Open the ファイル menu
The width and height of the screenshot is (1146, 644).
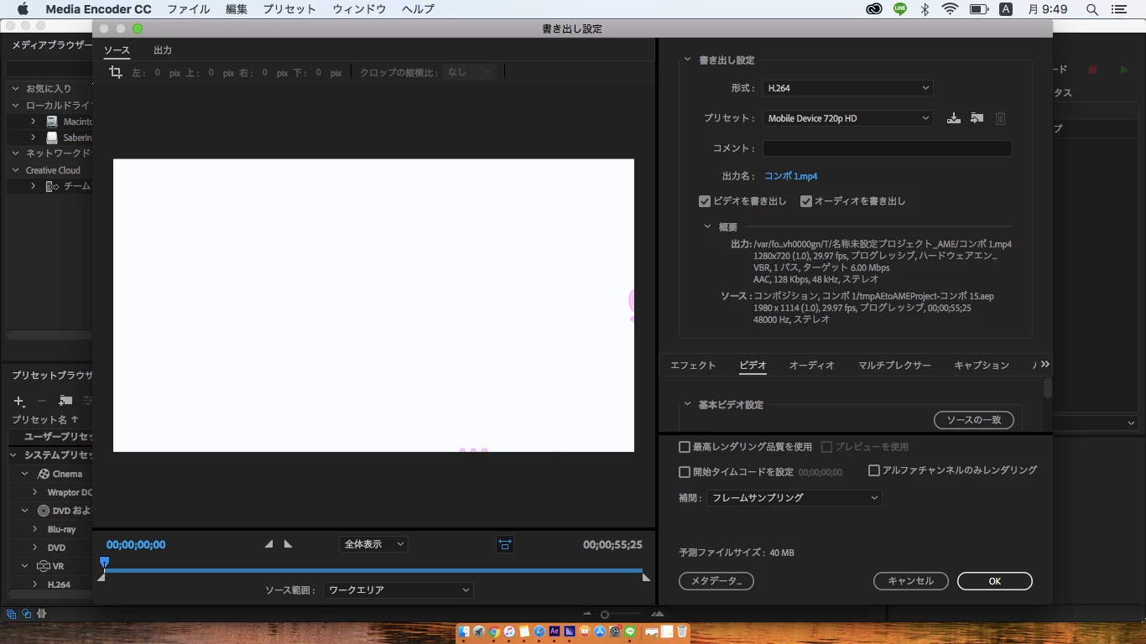pos(189,9)
